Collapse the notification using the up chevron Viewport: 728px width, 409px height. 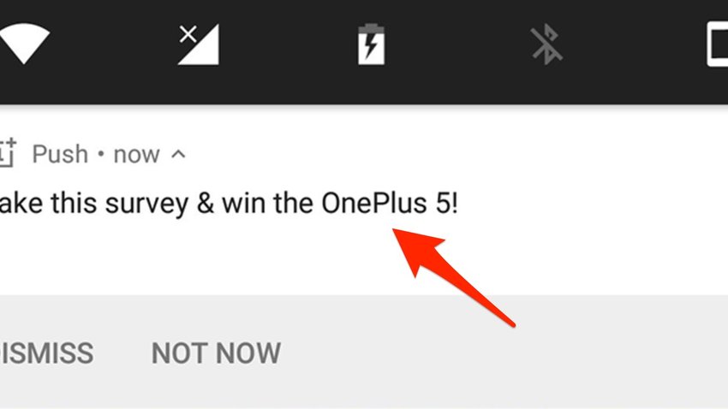tap(178, 154)
